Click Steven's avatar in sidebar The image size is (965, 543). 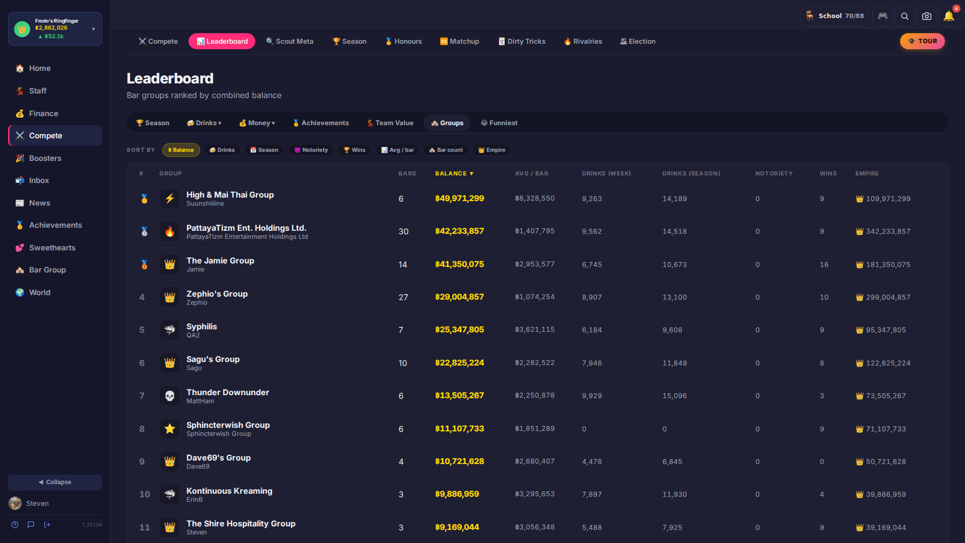coord(15,503)
